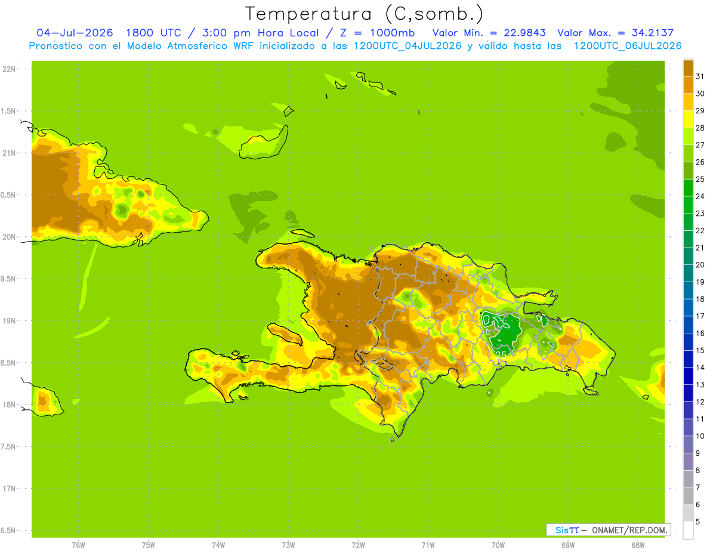This screenshot has height=553, width=716.
Task: Select the teal legend band between 19 and 20
Action: (x=688, y=273)
